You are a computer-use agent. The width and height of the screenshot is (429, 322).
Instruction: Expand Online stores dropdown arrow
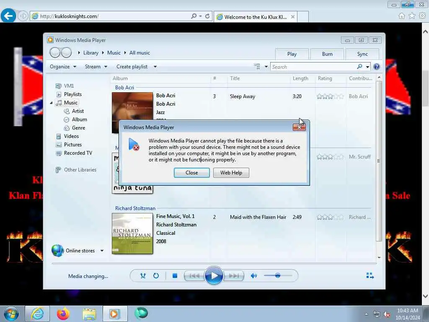click(102, 251)
